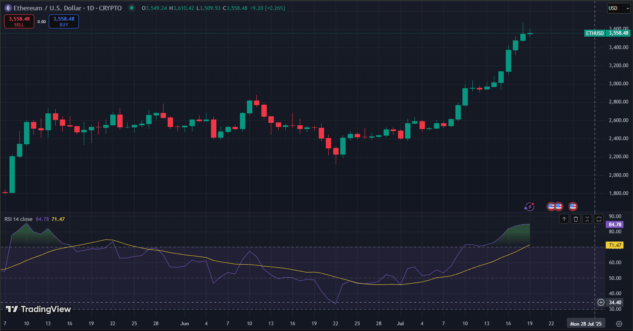
Task: Click the H3,610.42 high value in header
Action: tap(181, 8)
